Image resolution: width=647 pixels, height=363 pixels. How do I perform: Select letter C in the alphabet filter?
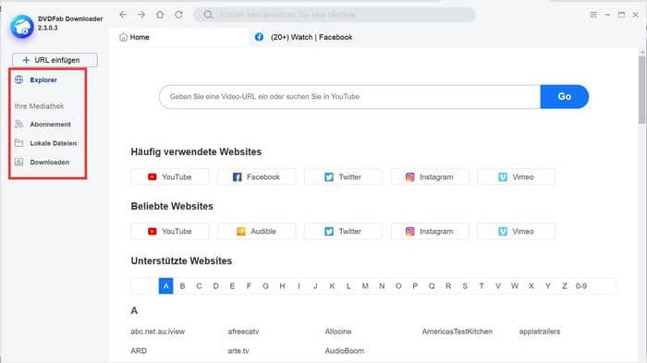[199, 285]
